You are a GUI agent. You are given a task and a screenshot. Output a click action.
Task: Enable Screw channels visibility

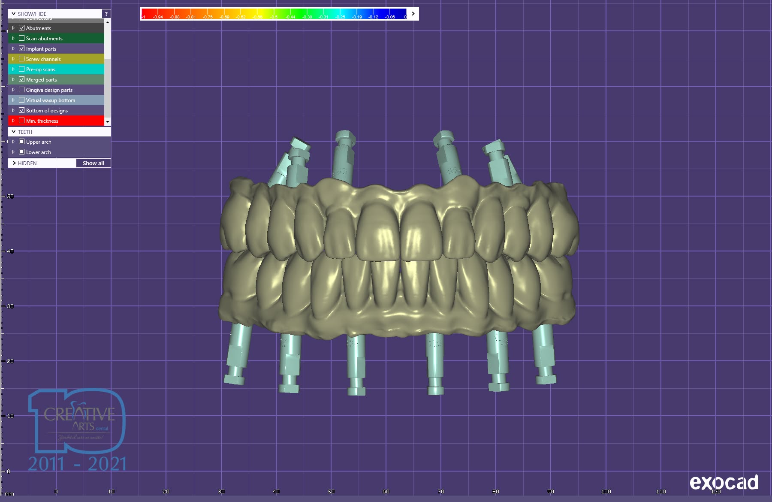[x=21, y=59]
